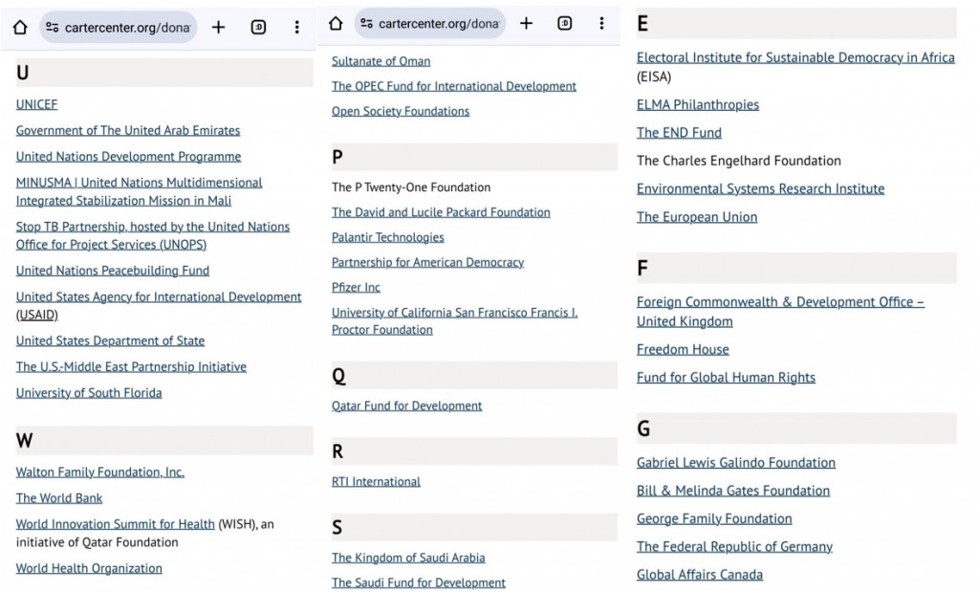The image size is (979, 592).
Task: Follow the Pfizer Inc link
Action: tap(356, 287)
